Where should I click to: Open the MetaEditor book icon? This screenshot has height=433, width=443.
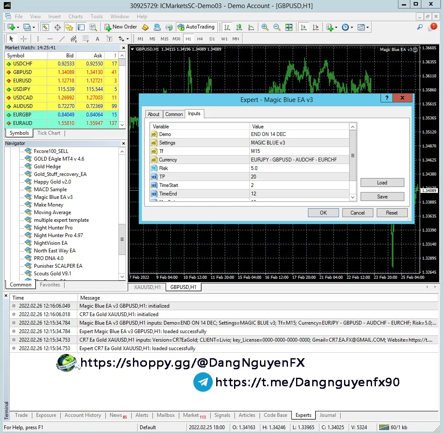[x=145, y=27]
